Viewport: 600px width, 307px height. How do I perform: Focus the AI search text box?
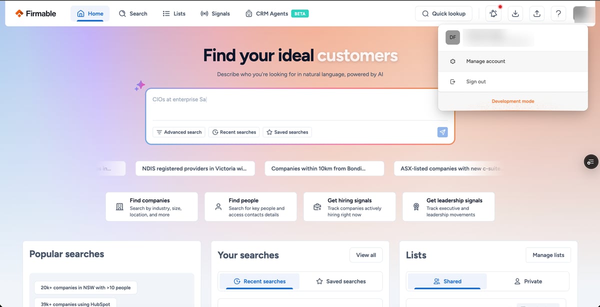coord(300,104)
